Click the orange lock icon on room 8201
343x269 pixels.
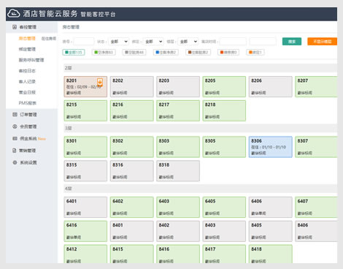100,82
